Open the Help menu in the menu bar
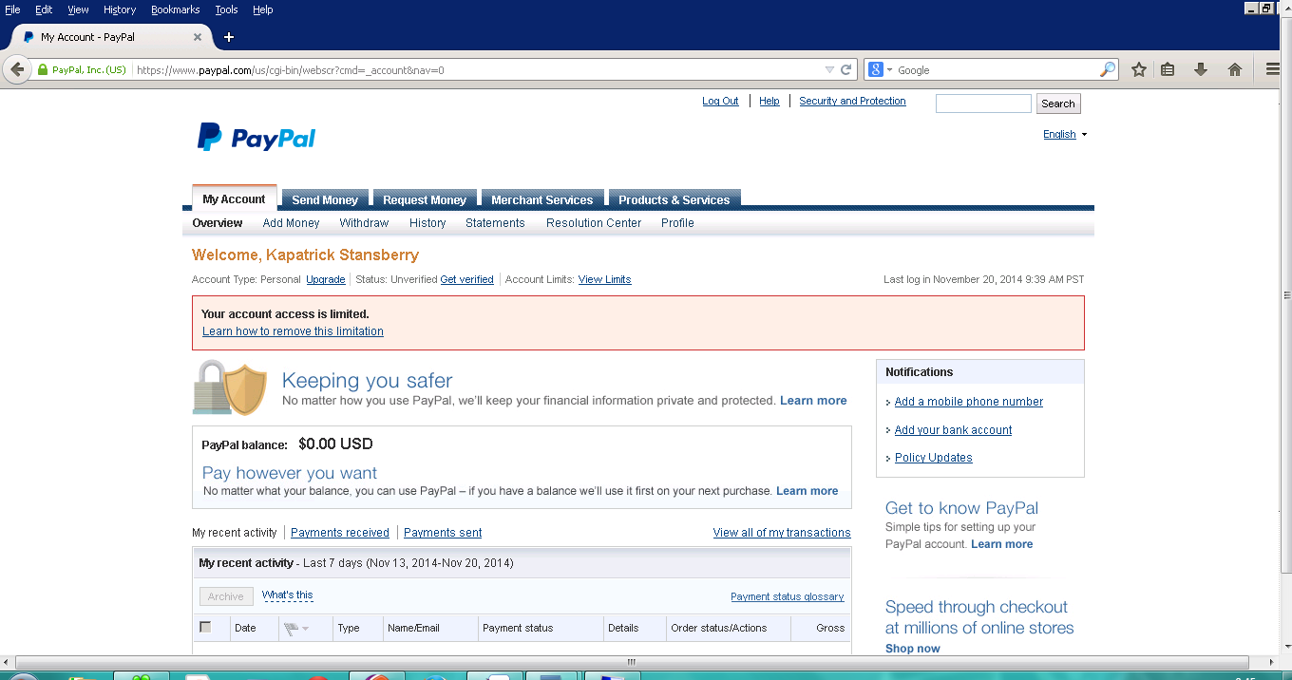This screenshot has height=680, width=1292. tap(263, 9)
